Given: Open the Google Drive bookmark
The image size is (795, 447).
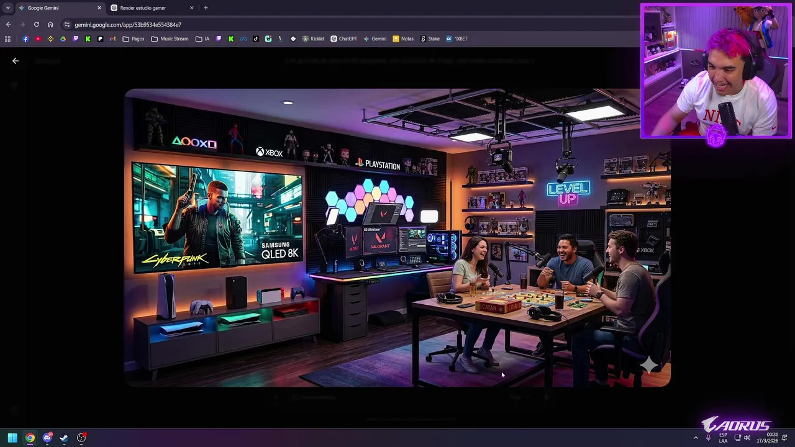Looking at the screenshot, I should (63, 38).
